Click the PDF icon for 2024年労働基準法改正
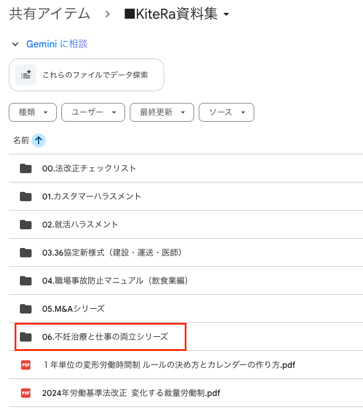This screenshot has width=363, height=410. point(25,393)
